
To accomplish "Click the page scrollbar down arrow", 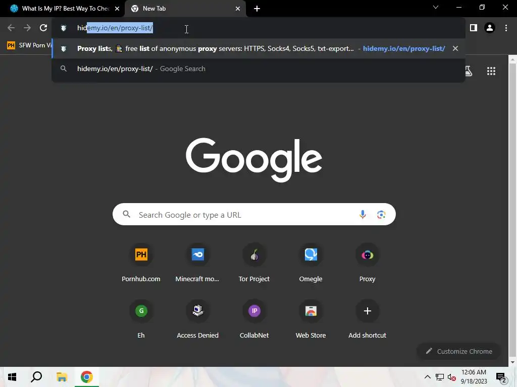I will point(513,362).
